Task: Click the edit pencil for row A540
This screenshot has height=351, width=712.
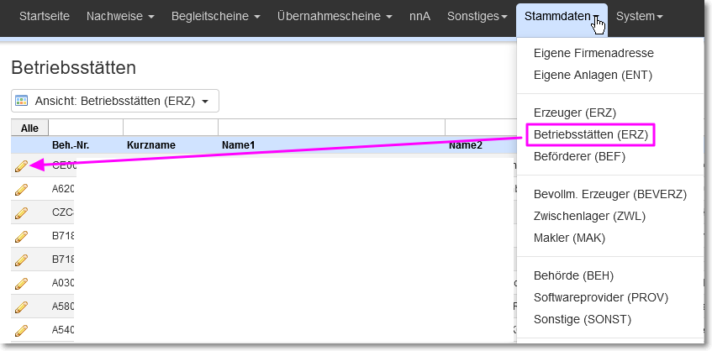Action: [x=21, y=331]
